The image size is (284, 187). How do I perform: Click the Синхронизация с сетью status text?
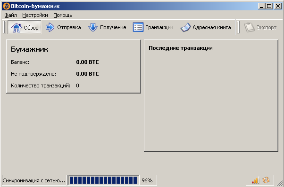33,180
